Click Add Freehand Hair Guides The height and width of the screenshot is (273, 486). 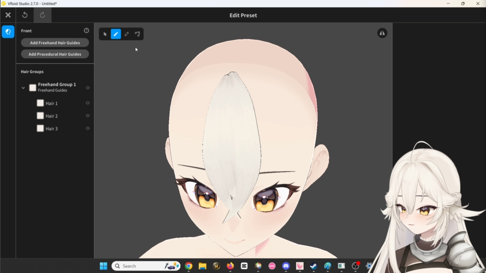click(x=55, y=43)
